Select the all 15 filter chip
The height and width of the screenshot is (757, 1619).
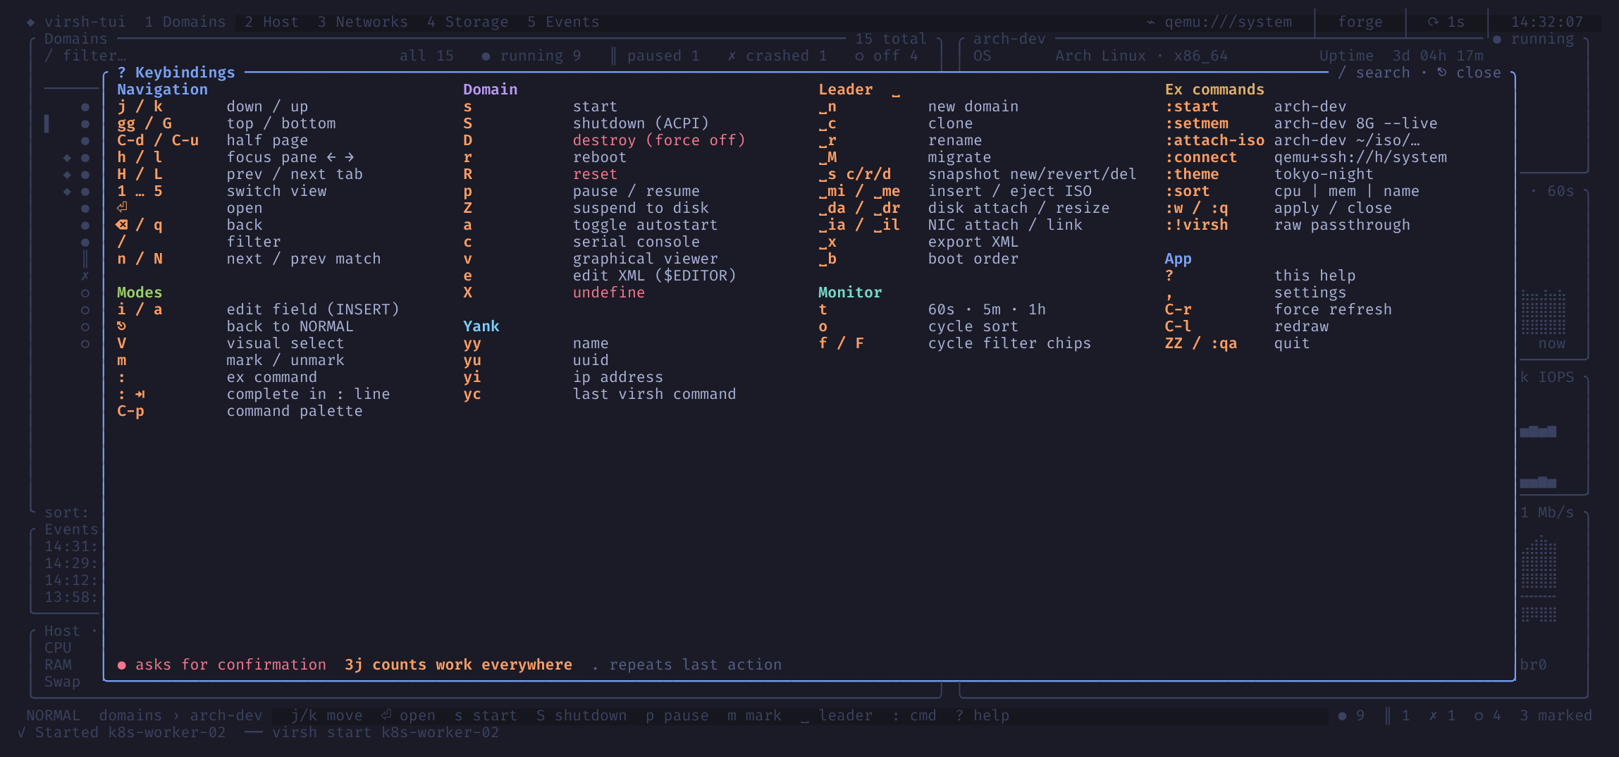coord(426,56)
